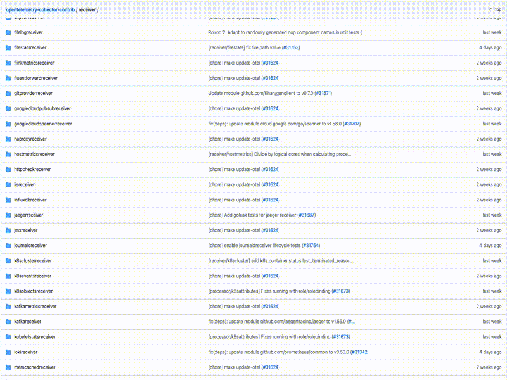Image resolution: width=507 pixels, height=380 pixels.
Task: Click the folder icon next to iisreceiver
Action: pyautogui.click(x=8, y=184)
